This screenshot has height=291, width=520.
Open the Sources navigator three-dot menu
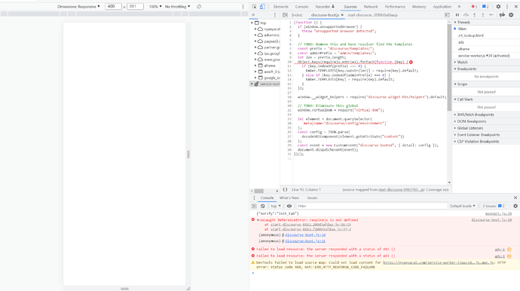click(x=274, y=15)
